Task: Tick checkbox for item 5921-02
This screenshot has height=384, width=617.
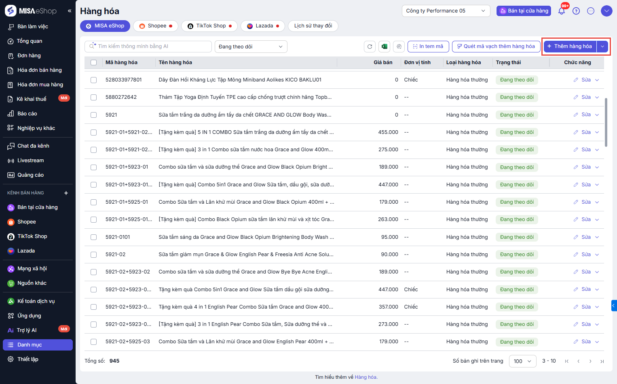Action: (94, 255)
